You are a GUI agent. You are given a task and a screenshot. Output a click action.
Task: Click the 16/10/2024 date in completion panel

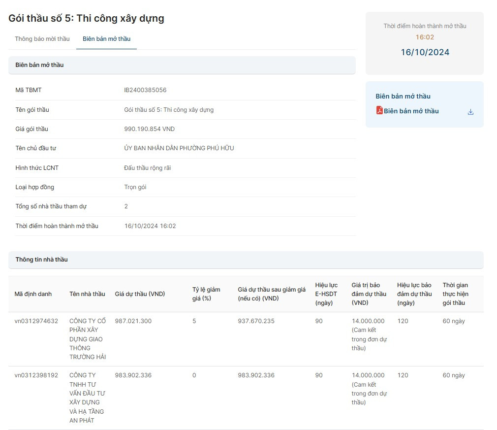click(425, 52)
